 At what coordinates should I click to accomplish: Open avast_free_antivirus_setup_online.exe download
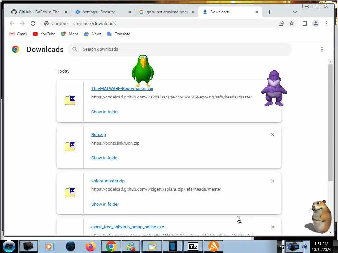[x=128, y=227]
